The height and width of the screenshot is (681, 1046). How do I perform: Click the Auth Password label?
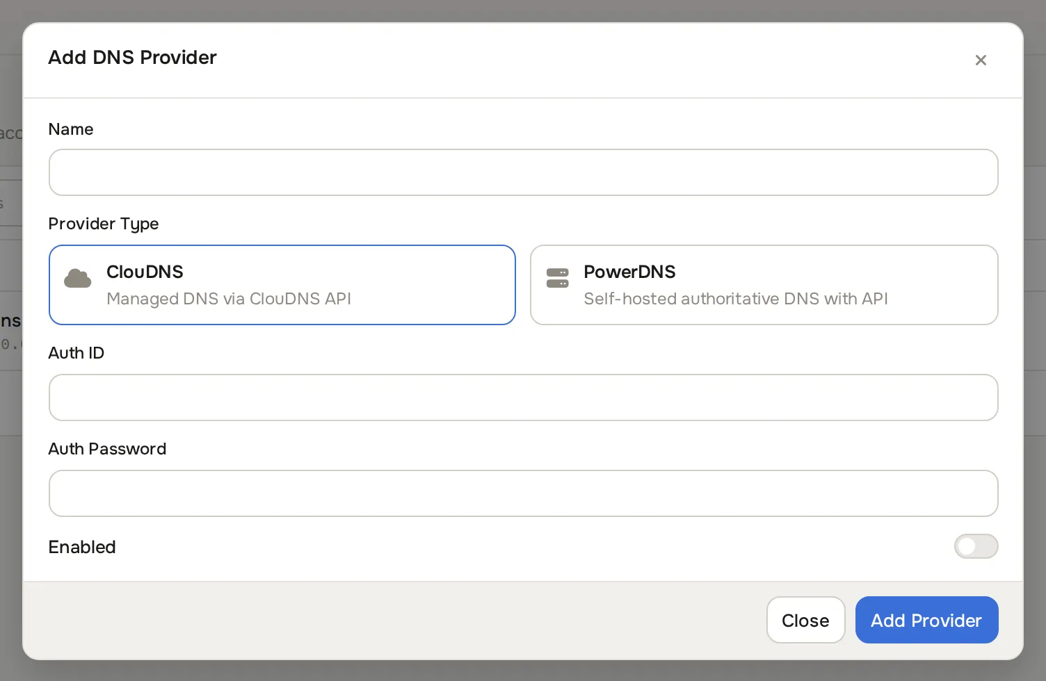(x=107, y=449)
